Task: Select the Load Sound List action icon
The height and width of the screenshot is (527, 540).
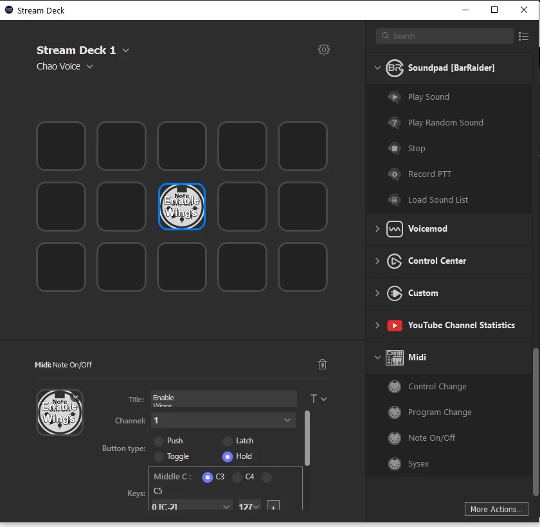Action: [394, 200]
